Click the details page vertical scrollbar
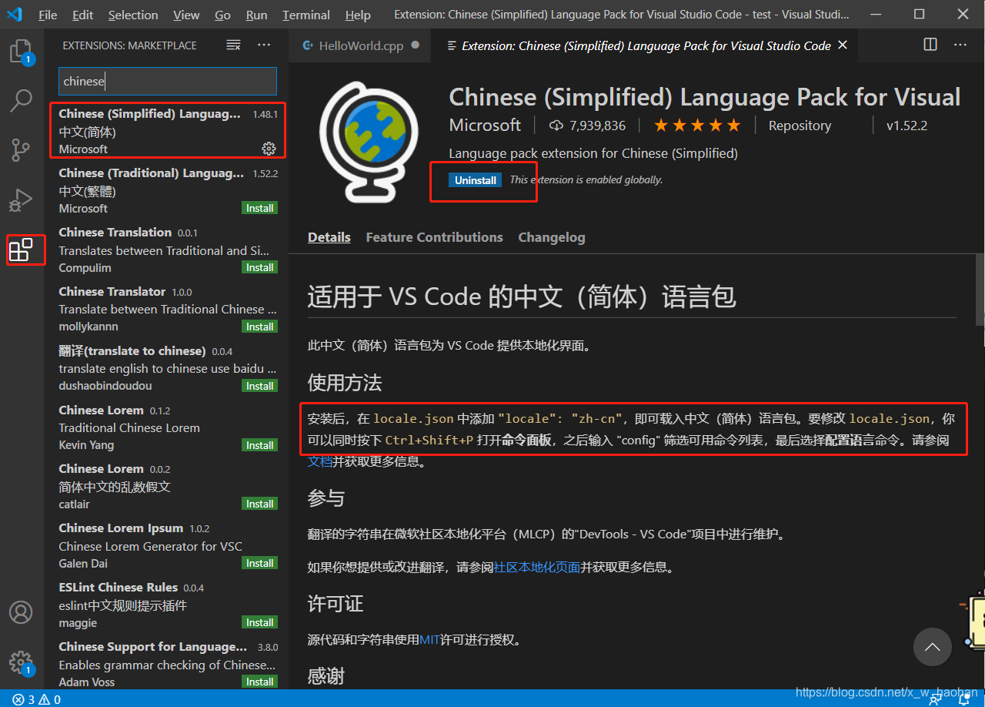The width and height of the screenshot is (985, 707). click(x=980, y=289)
